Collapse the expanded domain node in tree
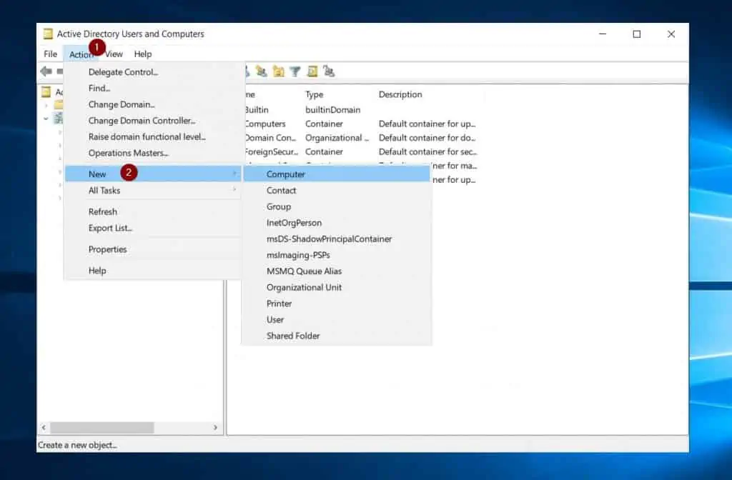Image resolution: width=732 pixels, height=480 pixels. tap(46, 119)
